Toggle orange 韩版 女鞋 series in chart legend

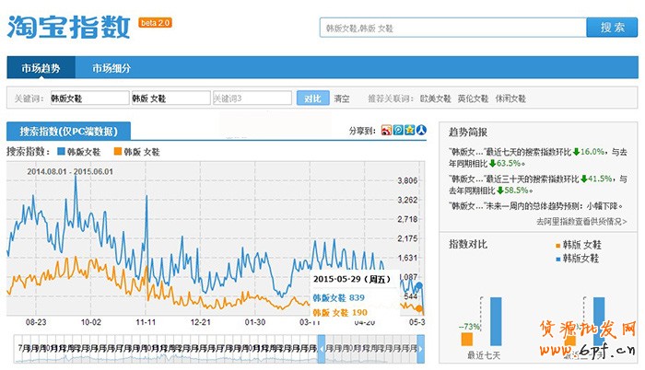click(x=136, y=151)
